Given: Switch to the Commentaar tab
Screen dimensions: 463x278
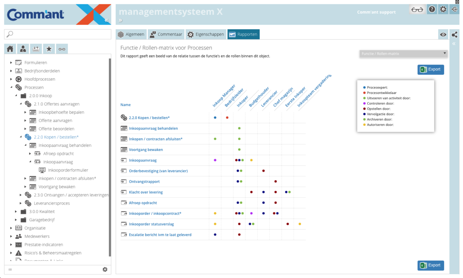Looking at the screenshot, I should 166,34.
